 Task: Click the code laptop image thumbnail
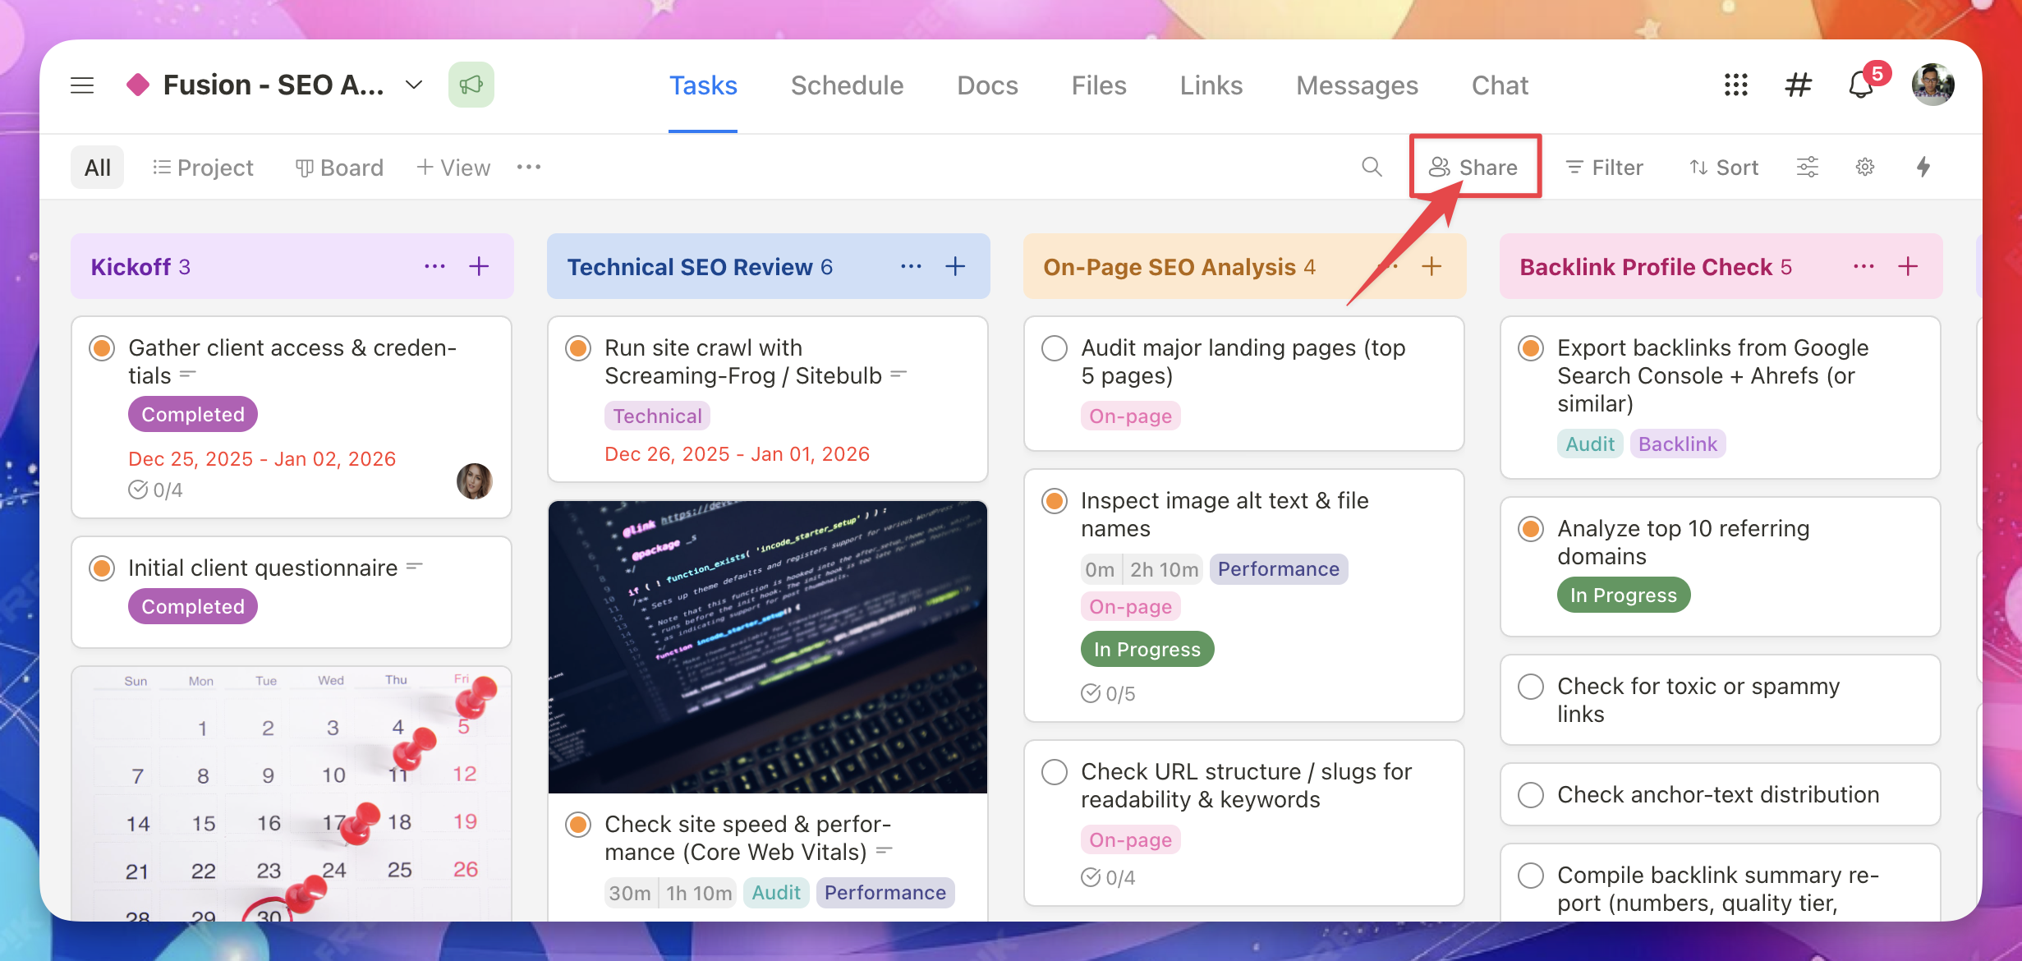pyautogui.click(x=768, y=647)
